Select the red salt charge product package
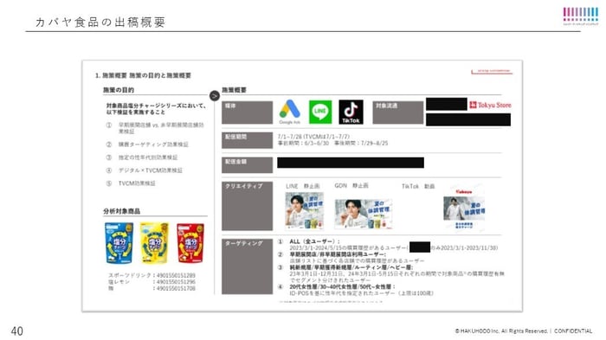The image size is (606, 340). pyautogui.click(x=190, y=243)
